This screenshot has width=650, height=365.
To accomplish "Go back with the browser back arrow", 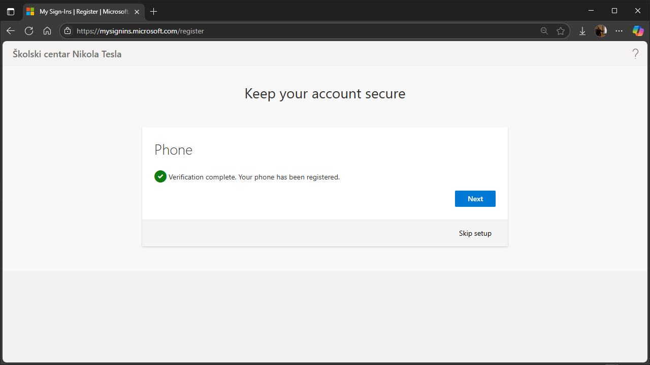I will 11,31.
